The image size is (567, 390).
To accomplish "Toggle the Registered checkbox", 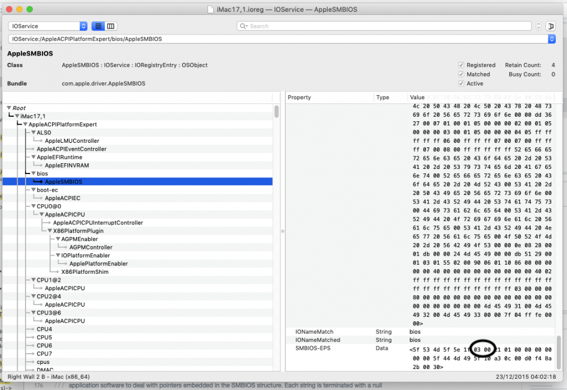I will 461,65.
